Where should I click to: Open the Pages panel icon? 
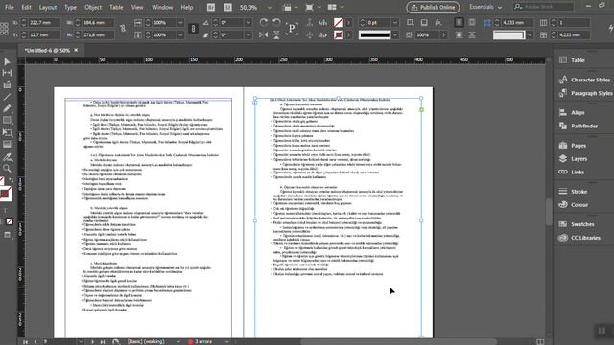563,145
